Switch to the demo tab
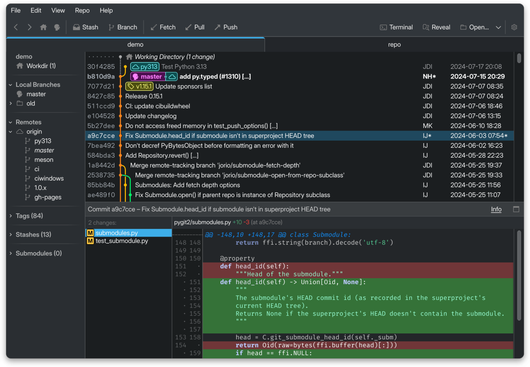The width and height of the screenshot is (530, 367). coord(135,45)
